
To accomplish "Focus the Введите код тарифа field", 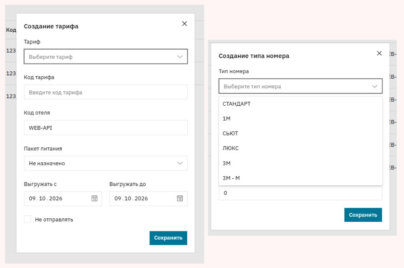I will (x=106, y=92).
